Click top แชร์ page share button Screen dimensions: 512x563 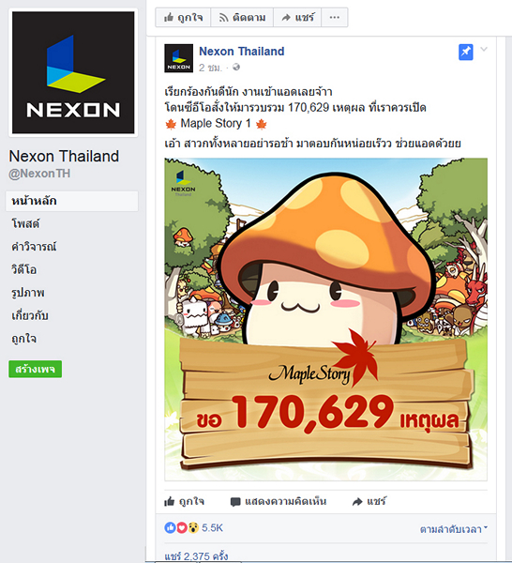coord(297,17)
